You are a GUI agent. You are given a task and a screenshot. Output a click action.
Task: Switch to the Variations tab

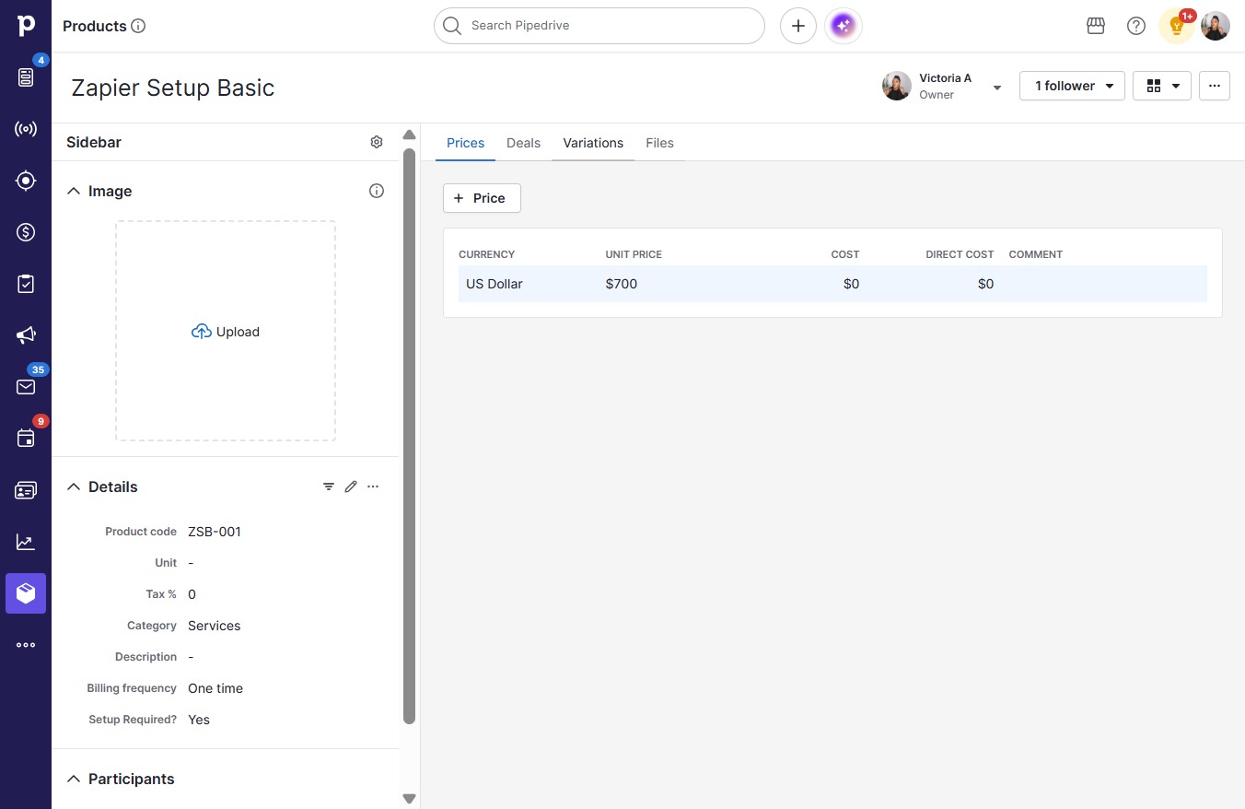click(x=593, y=143)
